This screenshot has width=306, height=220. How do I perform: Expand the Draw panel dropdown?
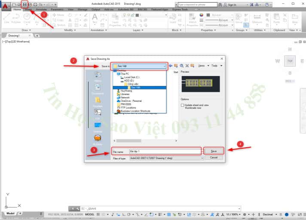26,30
